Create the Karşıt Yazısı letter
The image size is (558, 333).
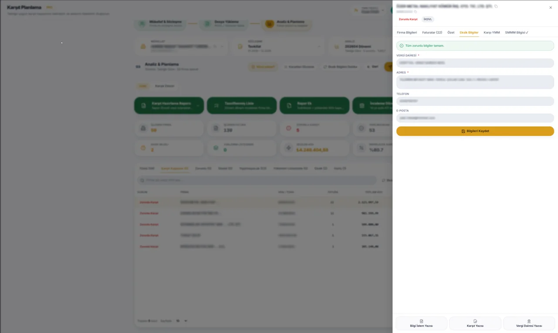[475, 323]
